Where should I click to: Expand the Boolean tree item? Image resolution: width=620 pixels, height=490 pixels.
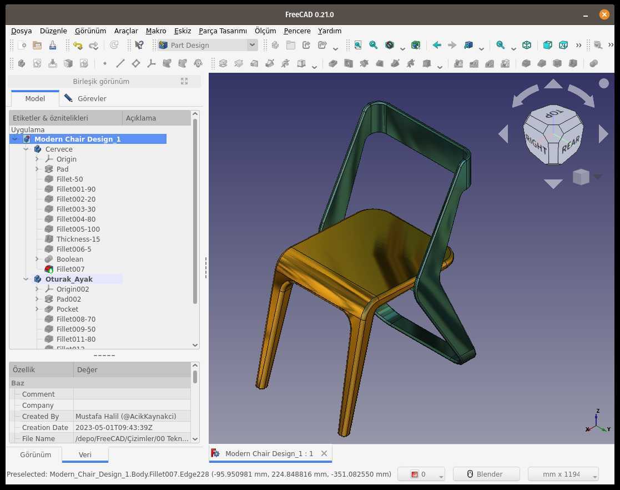(37, 259)
